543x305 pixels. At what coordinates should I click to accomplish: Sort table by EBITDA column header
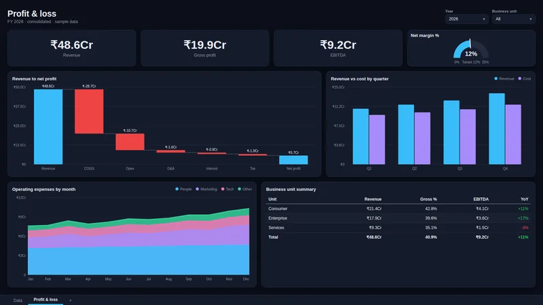(x=481, y=199)
